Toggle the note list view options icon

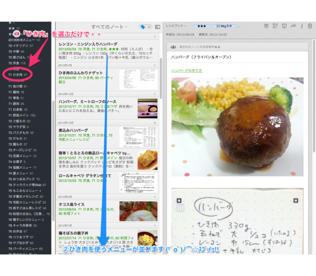(157, 27)
